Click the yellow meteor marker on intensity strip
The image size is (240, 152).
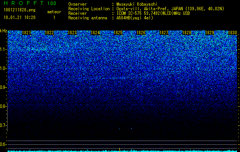(x=119, y=150)
